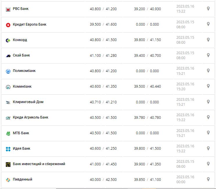Image resolution: width=216 pixels, height=189 pixels.
Task: Click the map pin for Идея Банк
Action: (x=208, y=148)
